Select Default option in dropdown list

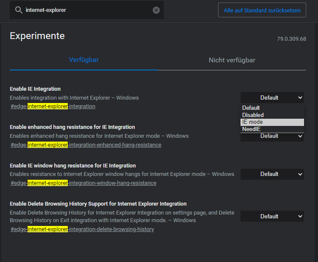(251, 108)
